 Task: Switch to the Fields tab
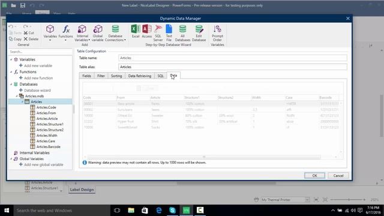click(86, 76)
